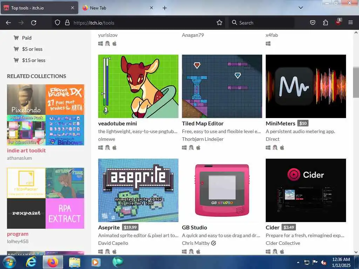
Task: Click indie art toolkit collection thumbnail grid
Action: [x=46, y=115]
